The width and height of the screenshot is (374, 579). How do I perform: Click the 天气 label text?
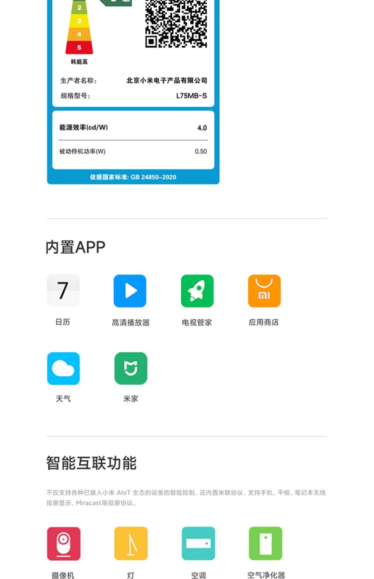(63, 398)
